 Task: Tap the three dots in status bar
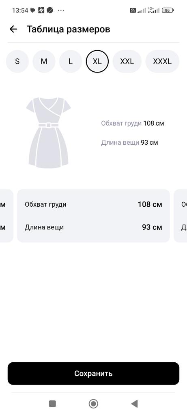pos(61,10)
